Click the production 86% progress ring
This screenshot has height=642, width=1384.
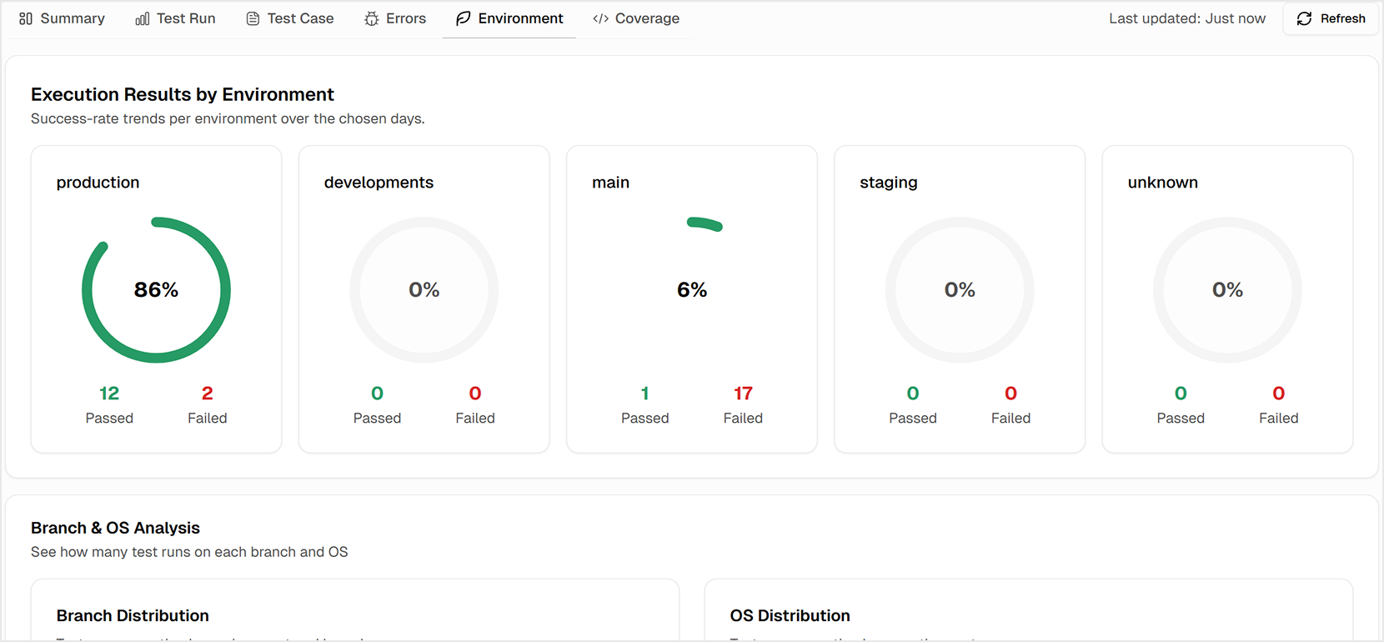point(156,290)
